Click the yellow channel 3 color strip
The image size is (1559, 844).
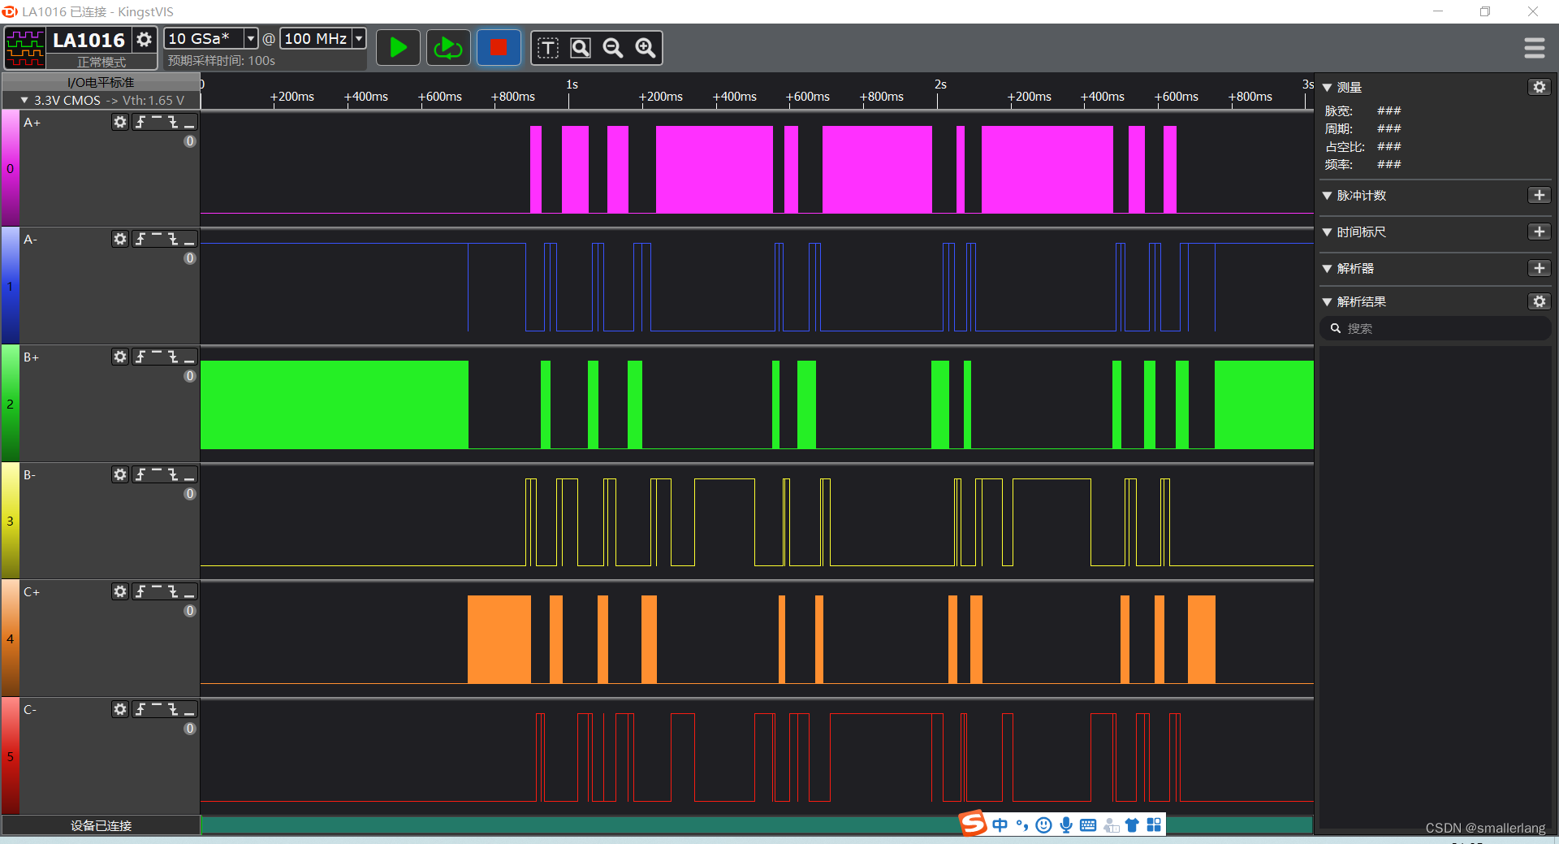[x=10, y=521]
